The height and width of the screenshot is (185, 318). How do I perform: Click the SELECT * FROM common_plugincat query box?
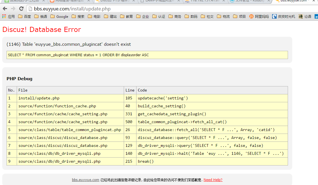(x=147, y=55)
